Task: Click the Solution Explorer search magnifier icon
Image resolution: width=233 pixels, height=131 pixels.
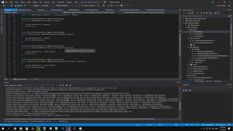Action: (x=229, y=16)
